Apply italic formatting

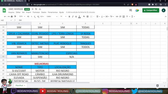(x=73, y=16)
